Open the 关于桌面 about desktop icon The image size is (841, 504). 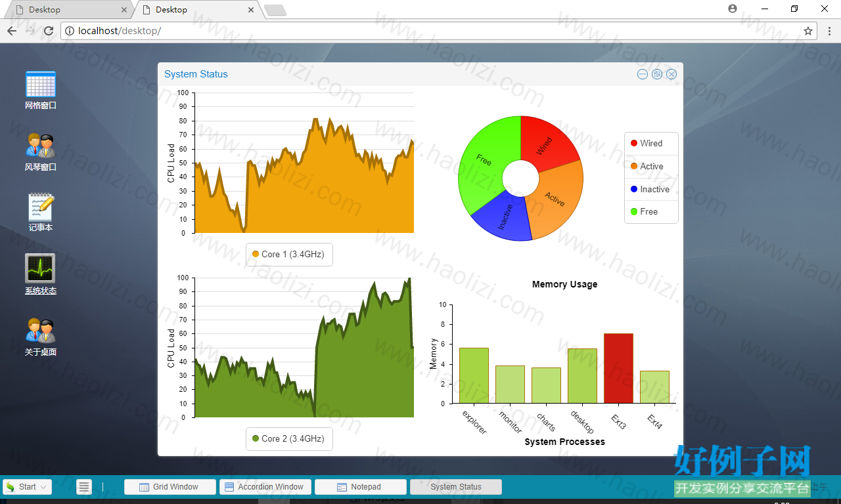click(x=41, y=337)
